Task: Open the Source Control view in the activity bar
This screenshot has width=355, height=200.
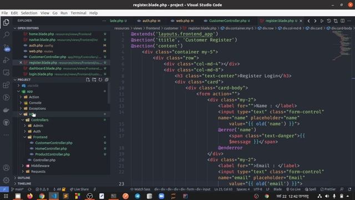Action: click(6, 47)
